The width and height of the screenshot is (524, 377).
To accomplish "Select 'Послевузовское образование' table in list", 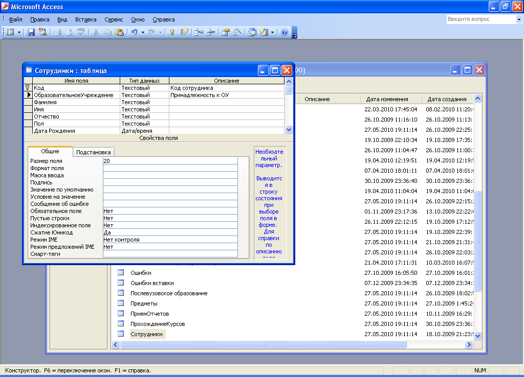I will pyautogui.click(x=169, y=293).
